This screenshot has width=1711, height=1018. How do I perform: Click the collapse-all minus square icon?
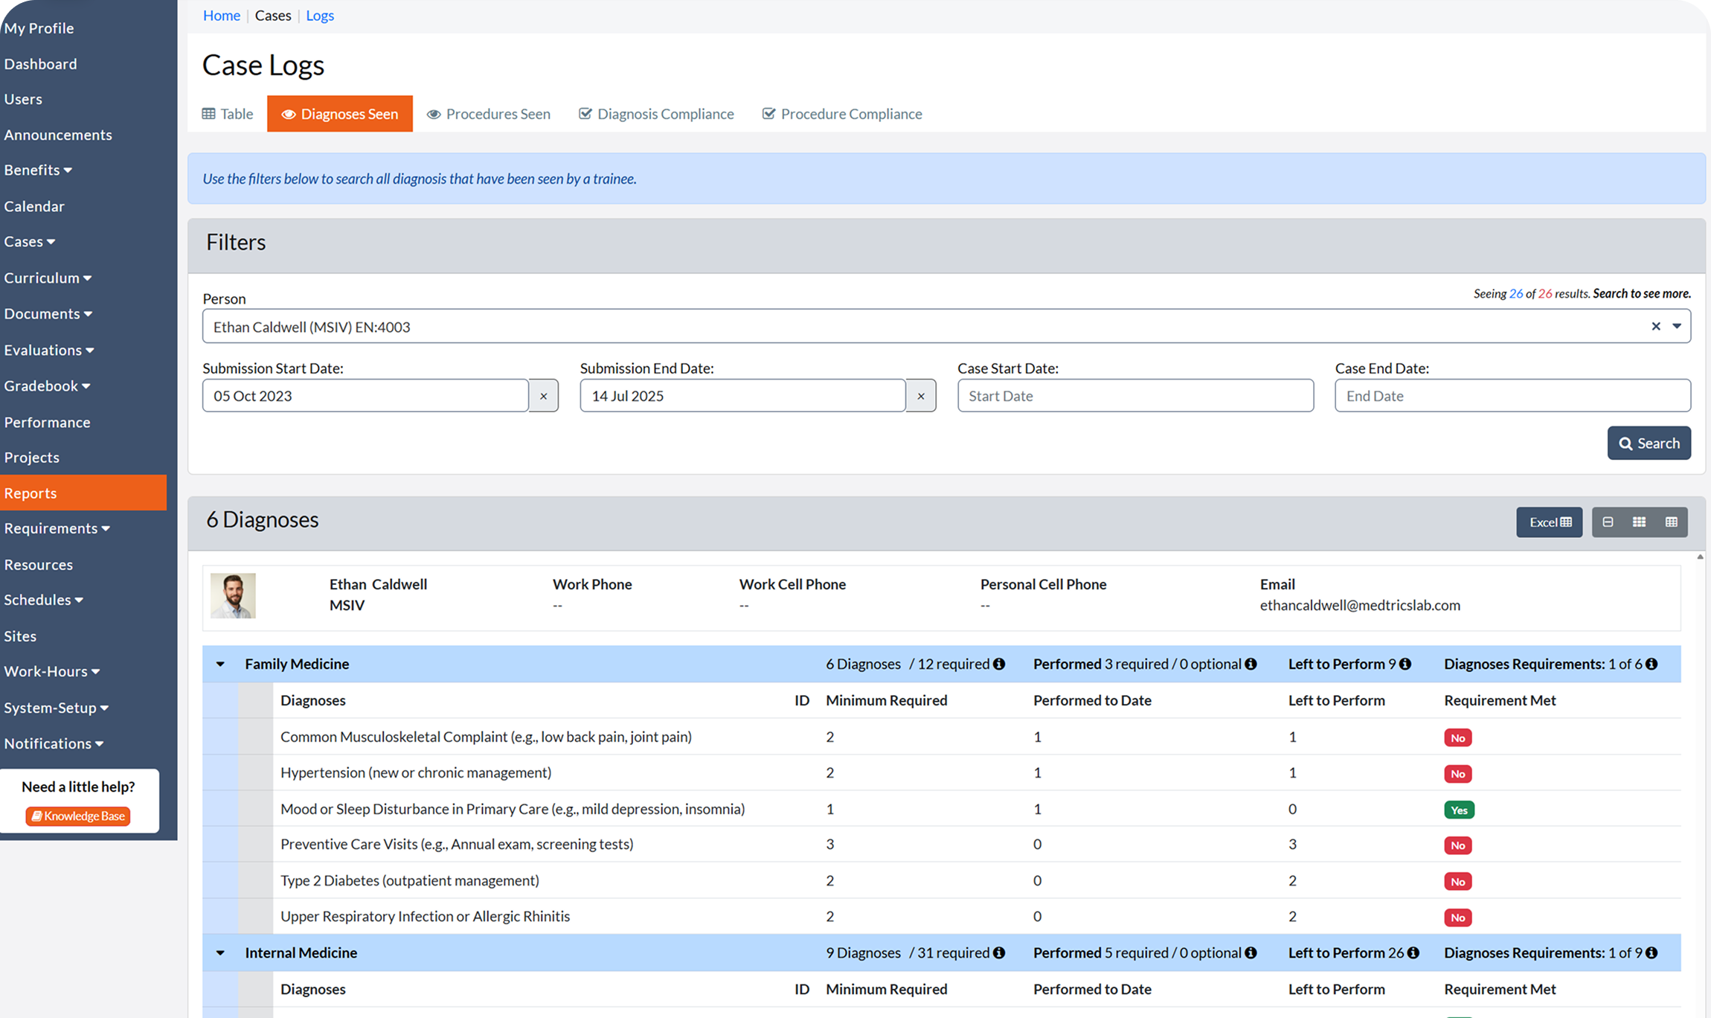(x=1608, y=522)
